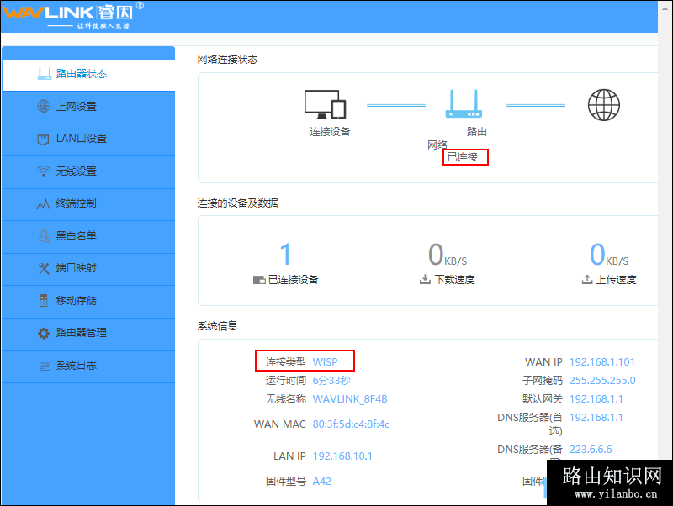Click the user icon beside 黑白名单
This screenshot has height=506, width=673.
click(45, 236)
